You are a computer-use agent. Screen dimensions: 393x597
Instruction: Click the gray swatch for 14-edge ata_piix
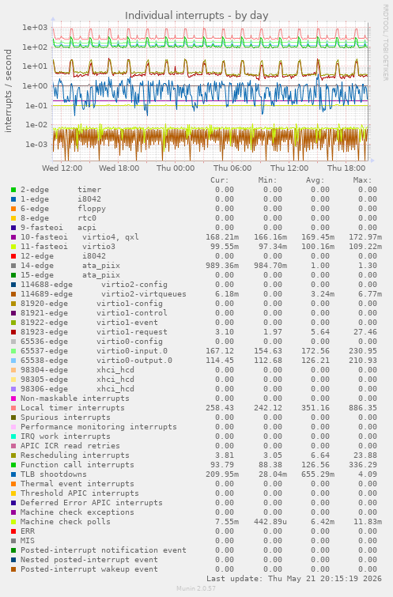(x=13, y=266)
